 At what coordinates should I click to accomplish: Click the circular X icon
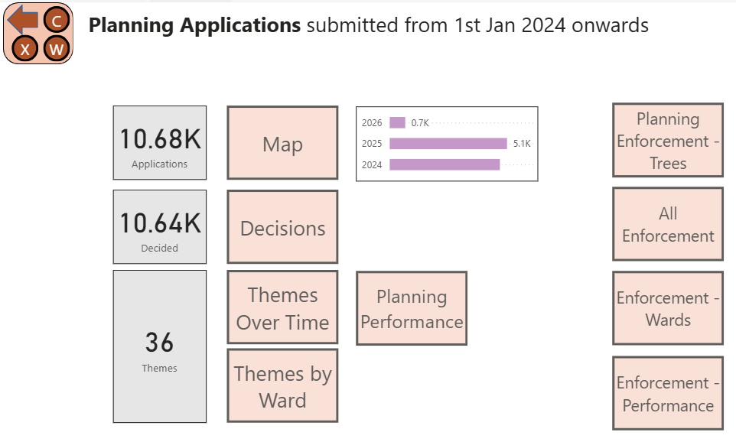click(25, 50)
